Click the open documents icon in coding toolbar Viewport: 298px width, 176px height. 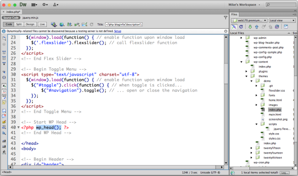click(x=4, y=38)
